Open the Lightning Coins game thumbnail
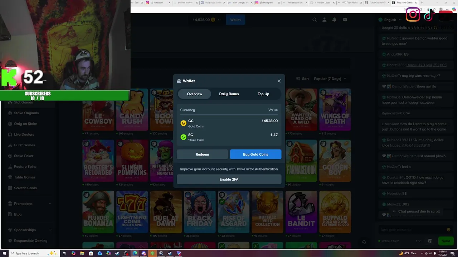458x257 pixels. (x=132, y=212)
